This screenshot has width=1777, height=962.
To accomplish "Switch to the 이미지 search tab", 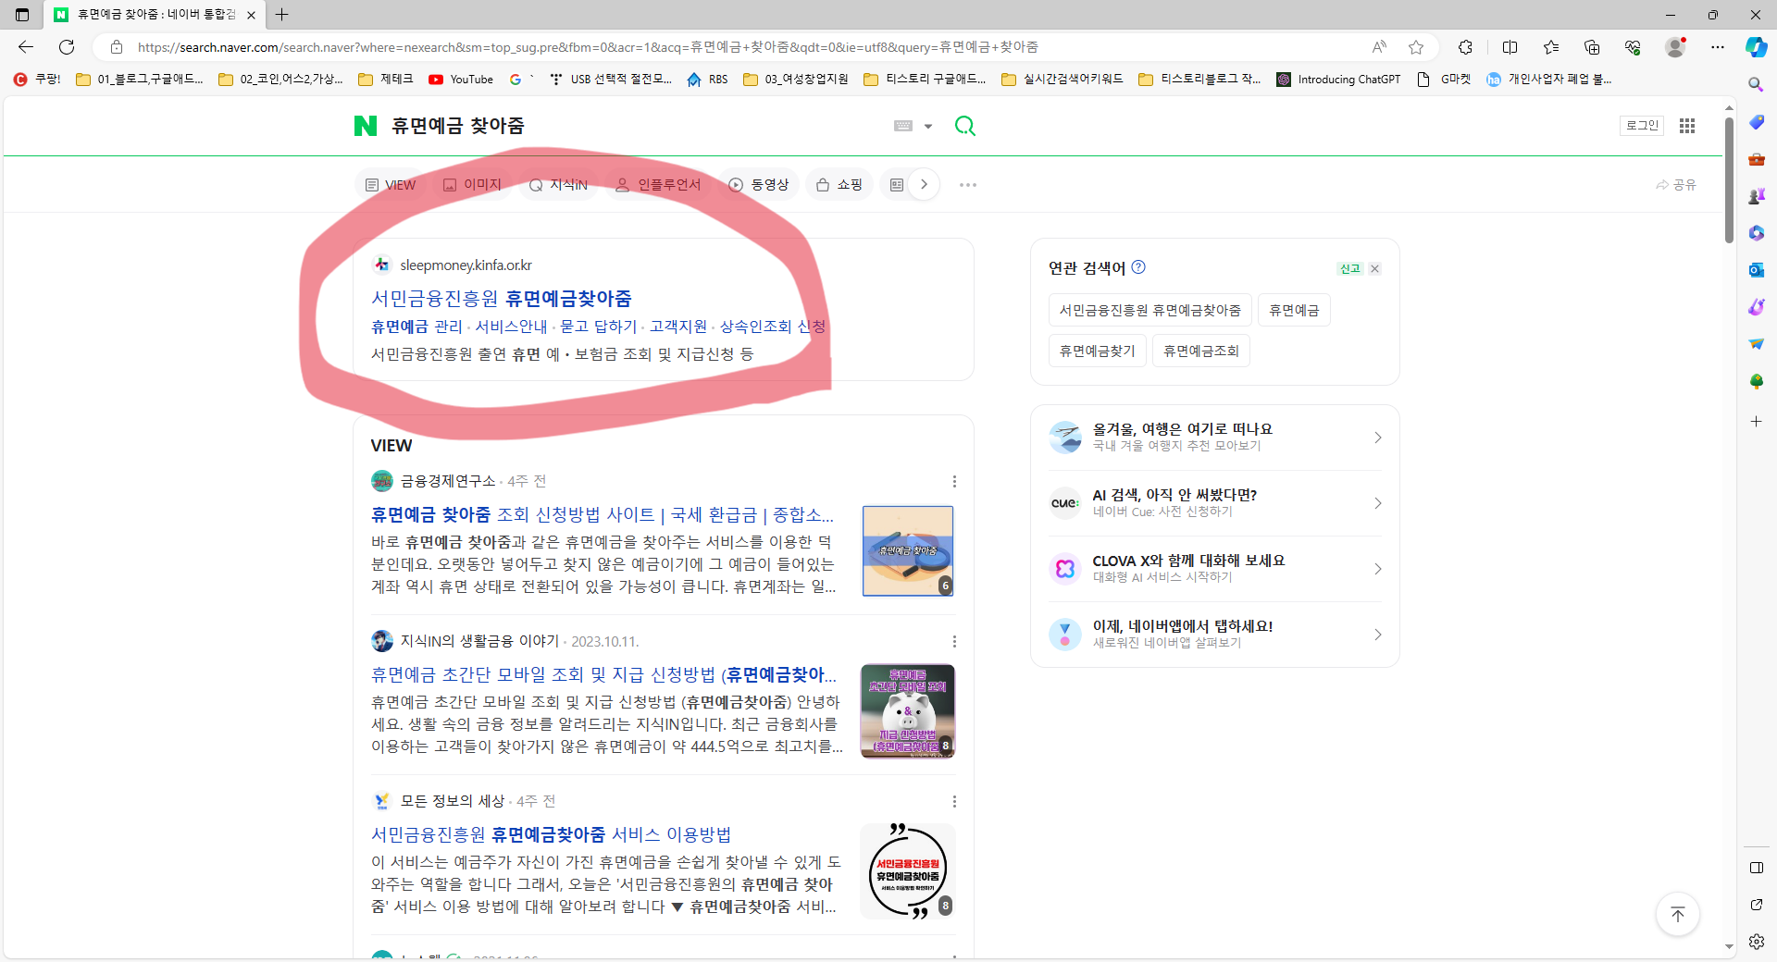I will coord(472,184).
